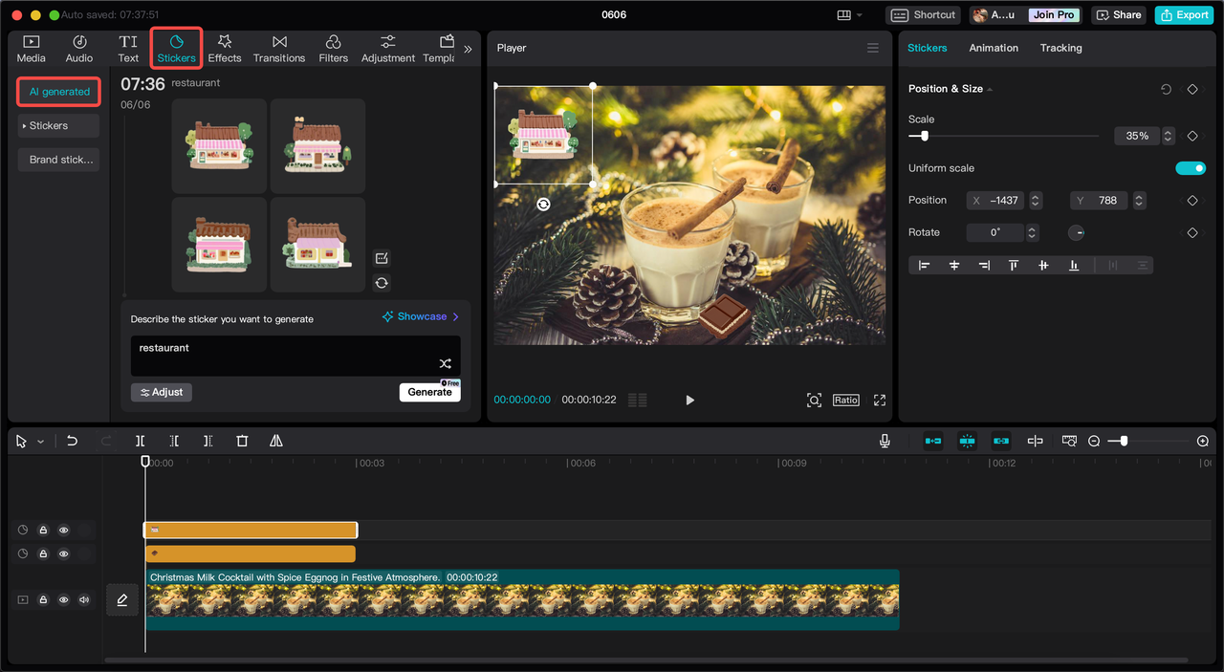The width and height of the screenshot is (1224, 672).
Task: Open the Shortcut panel
Action: click(923, 14)
